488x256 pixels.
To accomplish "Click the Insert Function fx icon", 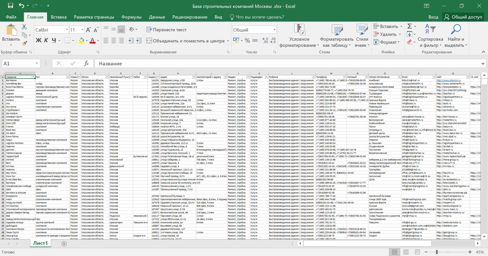I will [86, 64].
